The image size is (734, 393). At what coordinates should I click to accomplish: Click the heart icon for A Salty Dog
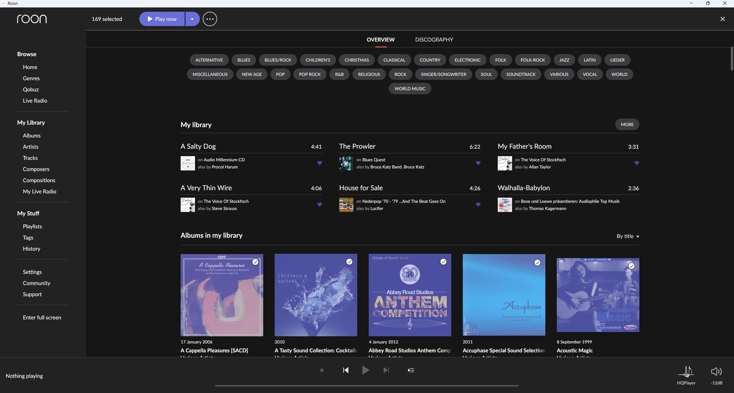320,163
